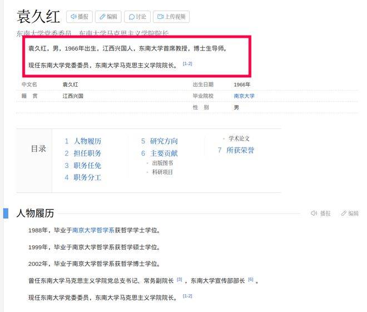The height and width of the screenshot is (312, 367).
Task: Click the 1966年 birth date value
Action: tap(242, 85)
